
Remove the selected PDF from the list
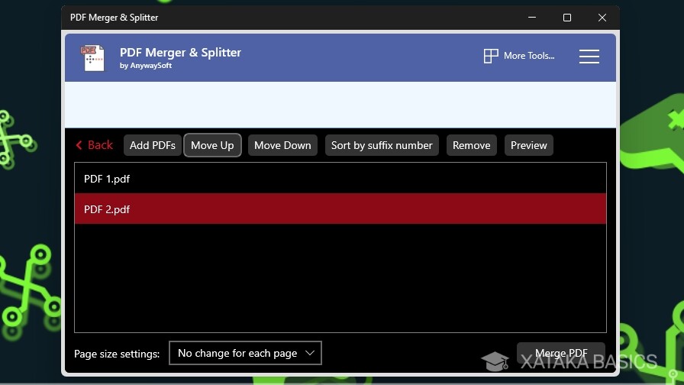tap(471, 145)
